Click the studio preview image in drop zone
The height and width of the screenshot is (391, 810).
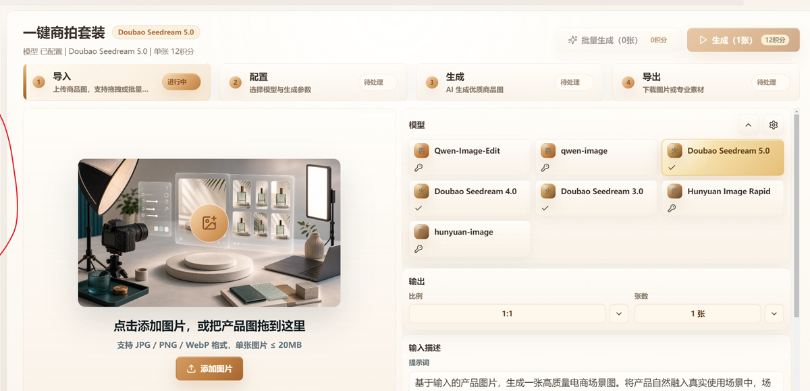pos(209,233)
